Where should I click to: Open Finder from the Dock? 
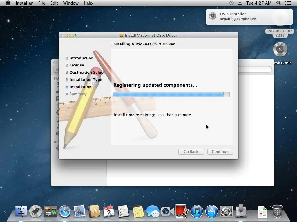click(x=21, y=211)
